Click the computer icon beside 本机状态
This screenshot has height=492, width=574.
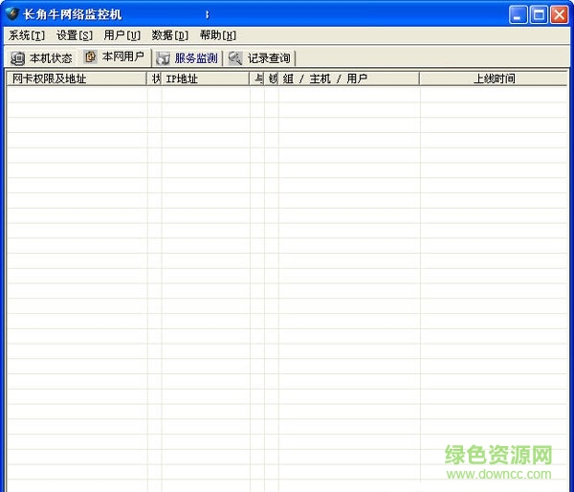17,58
